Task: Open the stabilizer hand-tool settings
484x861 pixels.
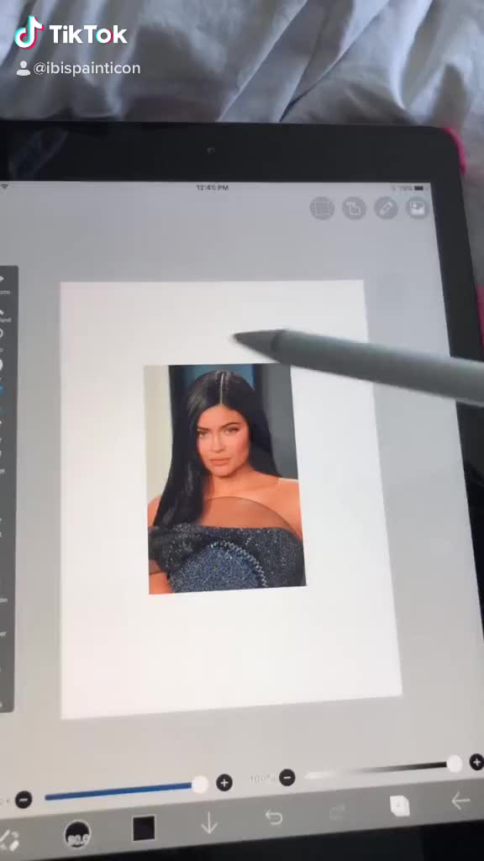Action: coord(354,209)
